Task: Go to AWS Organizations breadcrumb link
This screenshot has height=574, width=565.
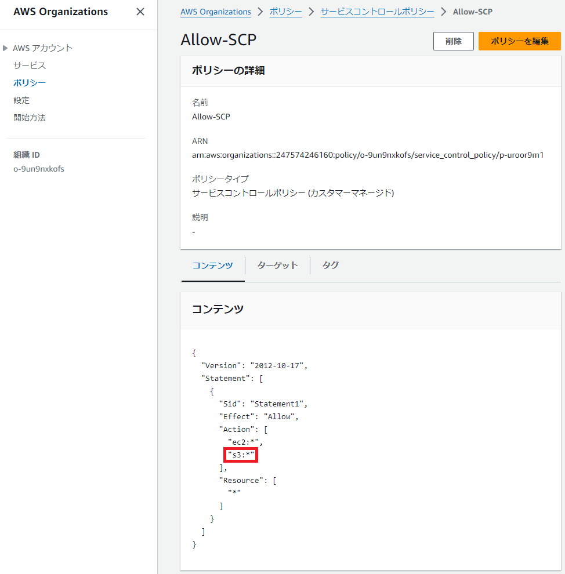Action: 216,12
